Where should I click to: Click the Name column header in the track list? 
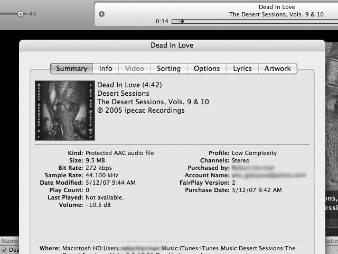tap(10, 241)
